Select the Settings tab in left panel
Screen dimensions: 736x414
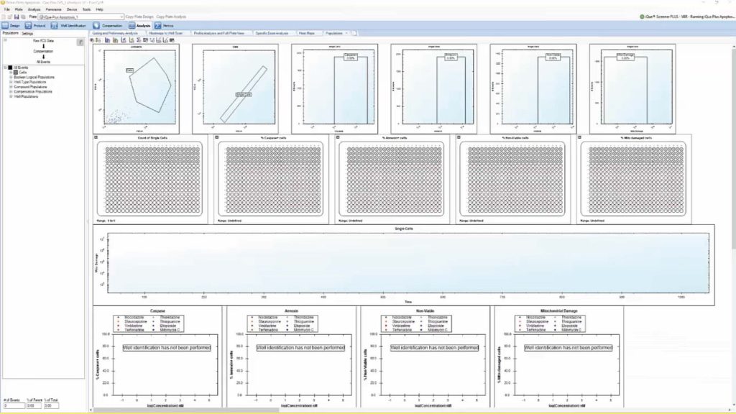[27, 34]
